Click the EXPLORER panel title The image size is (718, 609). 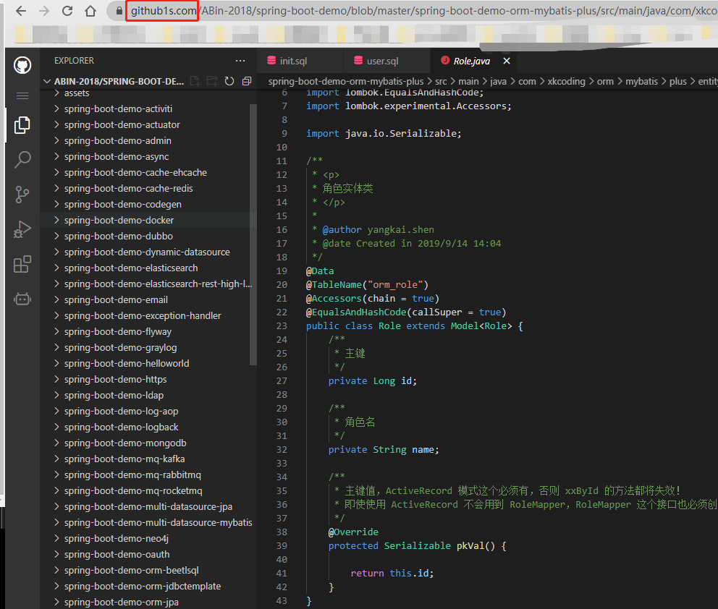click(x=74, y=61)
